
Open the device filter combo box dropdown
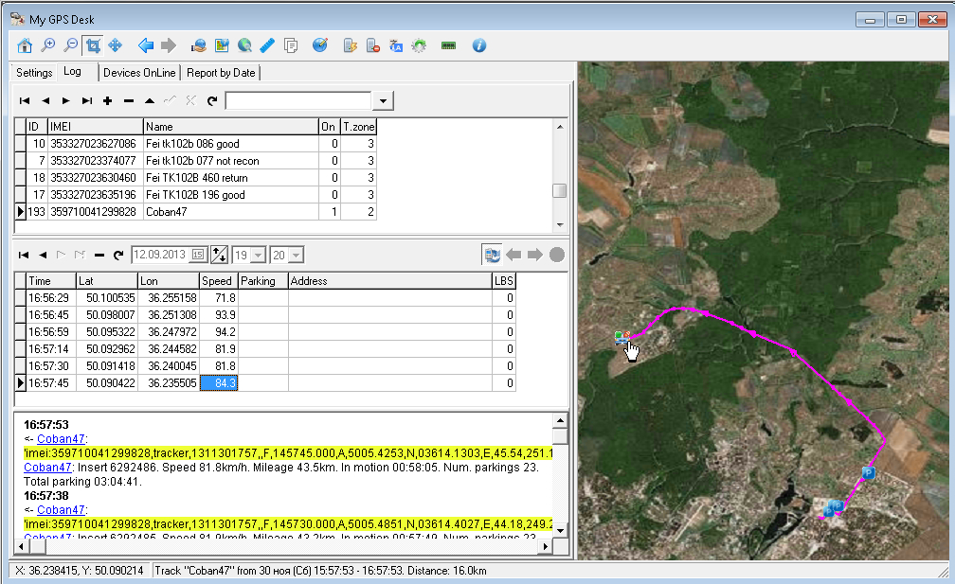[x=383, y=101]
